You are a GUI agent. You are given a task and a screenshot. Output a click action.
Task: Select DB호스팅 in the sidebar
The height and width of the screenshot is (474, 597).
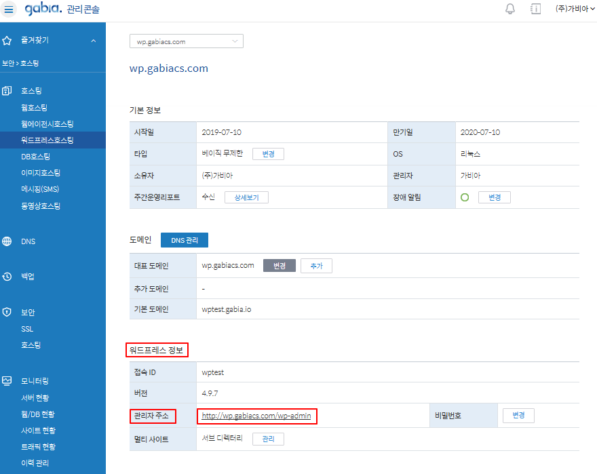[35, 157]
